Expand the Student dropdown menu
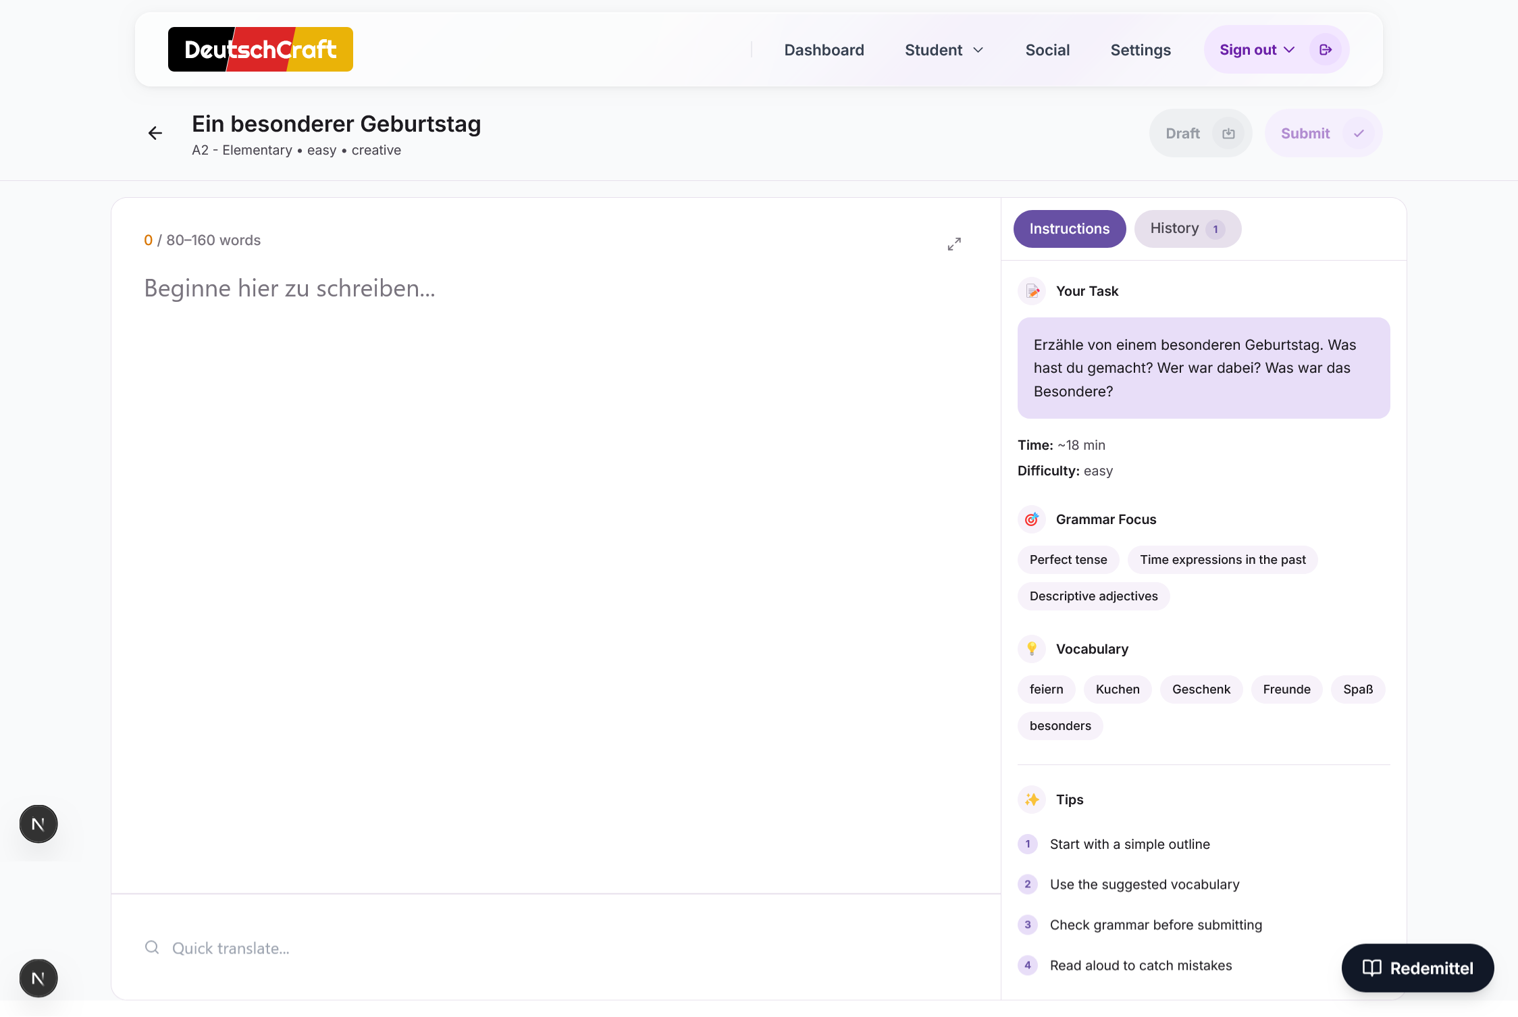The image size is (1518, 1017). [944, 50]
